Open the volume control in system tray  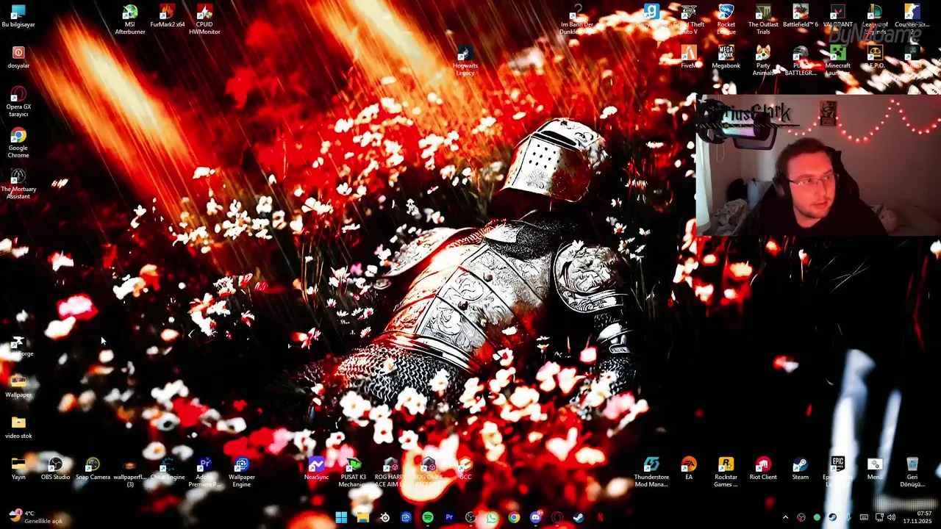[892, 517]
